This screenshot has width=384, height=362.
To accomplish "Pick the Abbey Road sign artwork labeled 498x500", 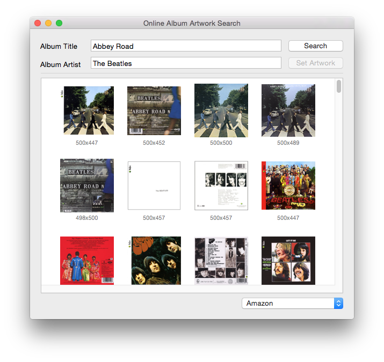I will [x=87, y=186].
